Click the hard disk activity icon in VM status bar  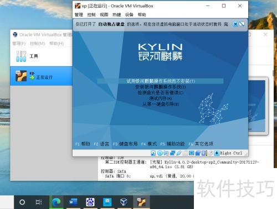pos(153,153)
